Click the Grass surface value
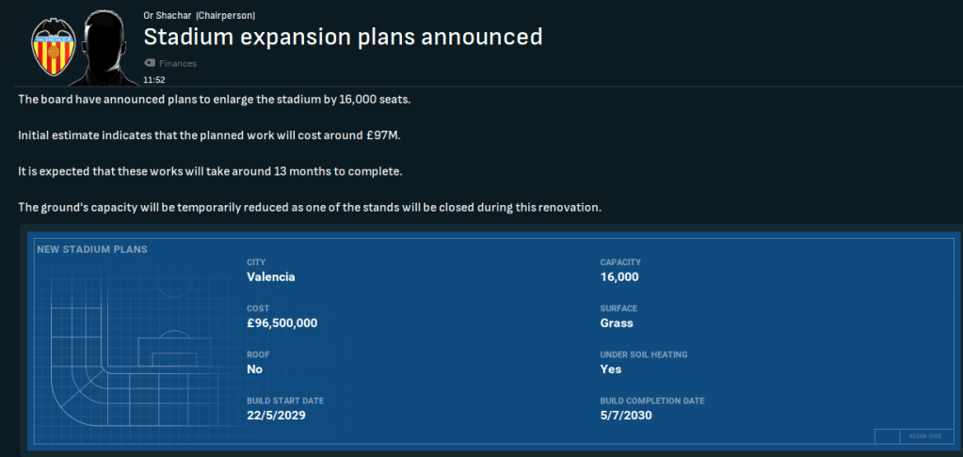963x457 pixels. click(617, 323)
